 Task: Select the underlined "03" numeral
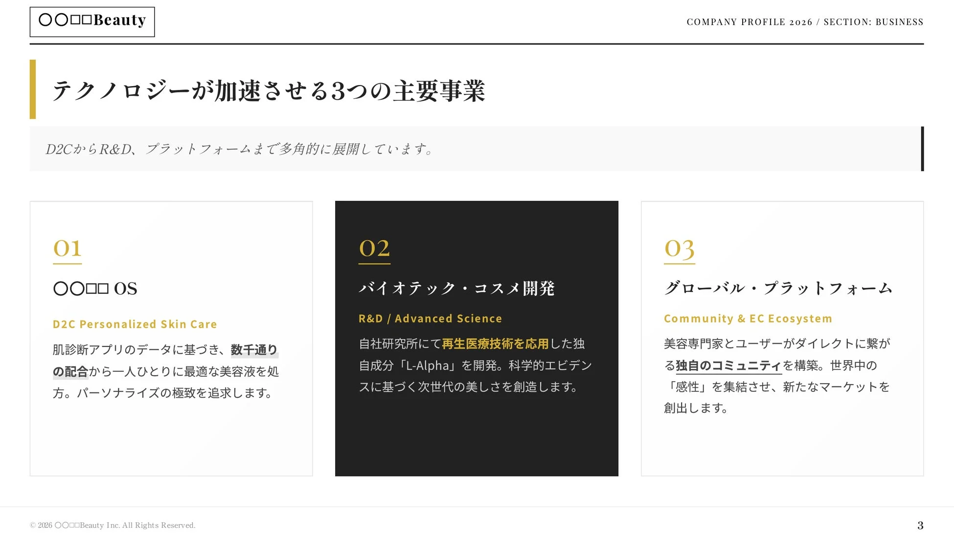679,249
